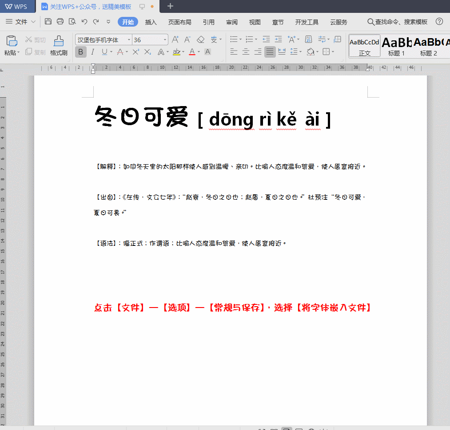450x430 pixels.
Task: Undo the last action
Action: (84, 21)
